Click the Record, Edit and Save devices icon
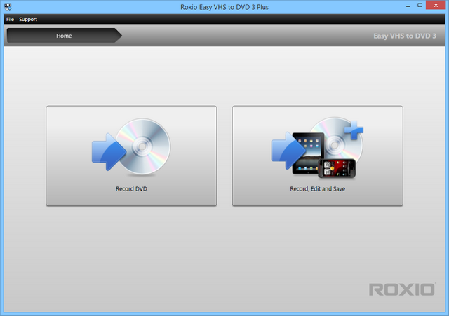Viewport: 449px width, 316px height. click(x=317, y=147)
